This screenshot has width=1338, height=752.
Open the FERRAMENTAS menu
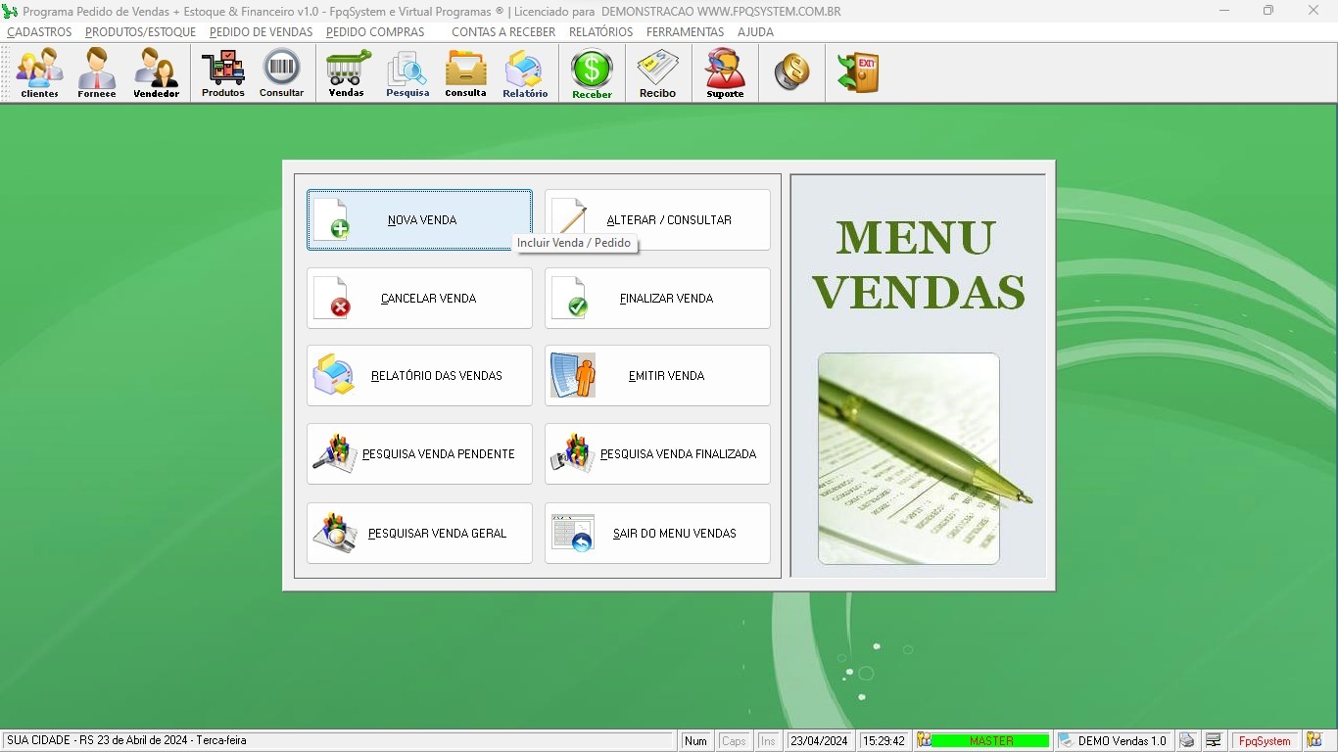(x=685, y=32)
